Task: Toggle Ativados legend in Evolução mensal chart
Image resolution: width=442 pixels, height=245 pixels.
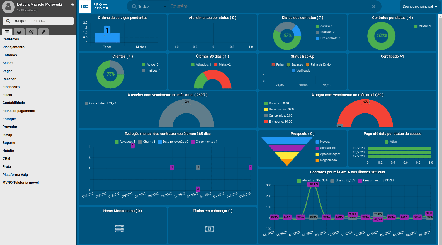Action: 125,142
